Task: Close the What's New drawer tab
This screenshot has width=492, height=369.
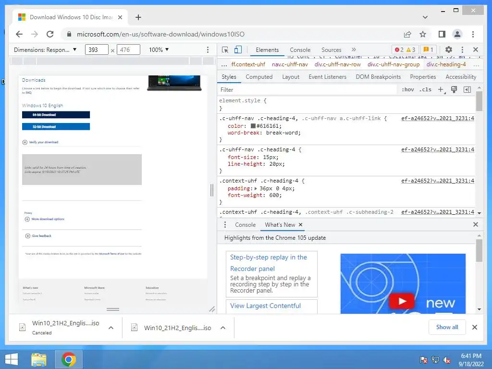Action: point(300,225)
